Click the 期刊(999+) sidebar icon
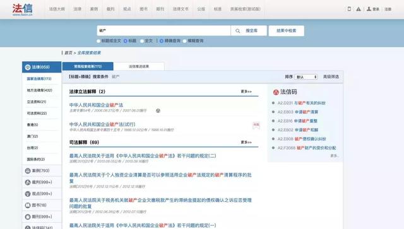Screen dimensions: 404x229 [x=28, y=216]
